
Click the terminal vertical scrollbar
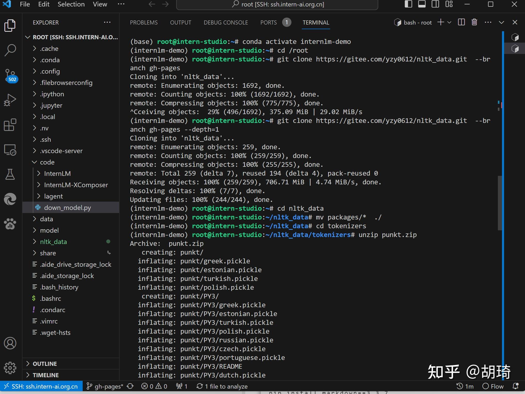click(x=500, y=203)
